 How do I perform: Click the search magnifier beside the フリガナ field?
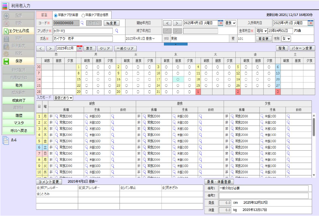pyautogui.click(x=117, y=31)
